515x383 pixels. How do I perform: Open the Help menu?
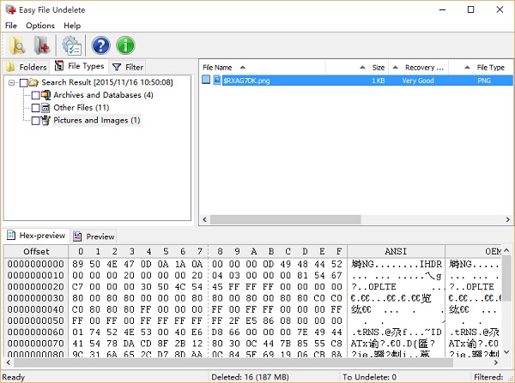pyautogui.click(x=72, y=26)
